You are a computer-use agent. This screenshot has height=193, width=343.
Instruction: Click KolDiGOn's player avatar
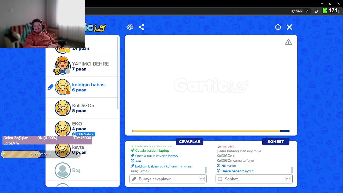point(62,108)
